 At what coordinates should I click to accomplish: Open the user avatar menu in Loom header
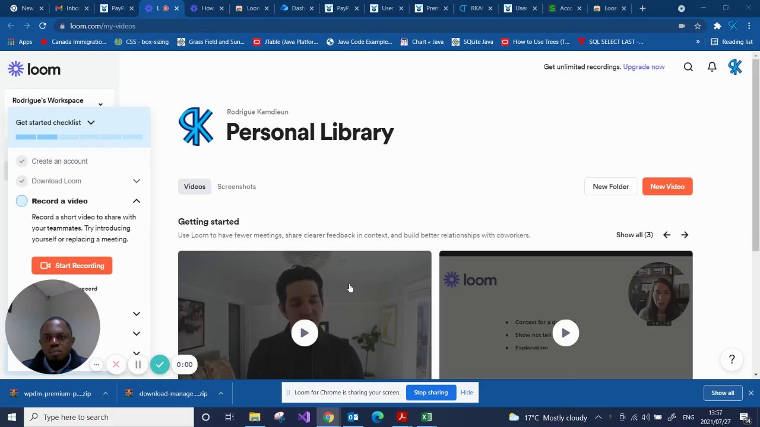(x=735, y=67)
